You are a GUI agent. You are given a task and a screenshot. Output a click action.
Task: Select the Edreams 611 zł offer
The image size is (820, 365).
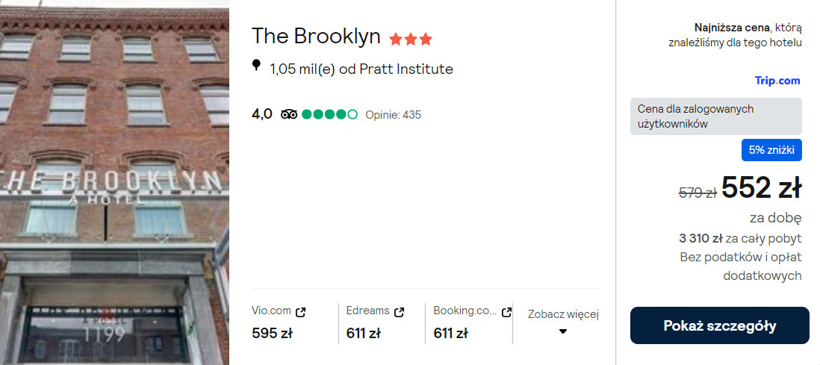pyautogui.click(x=364, y=334)
